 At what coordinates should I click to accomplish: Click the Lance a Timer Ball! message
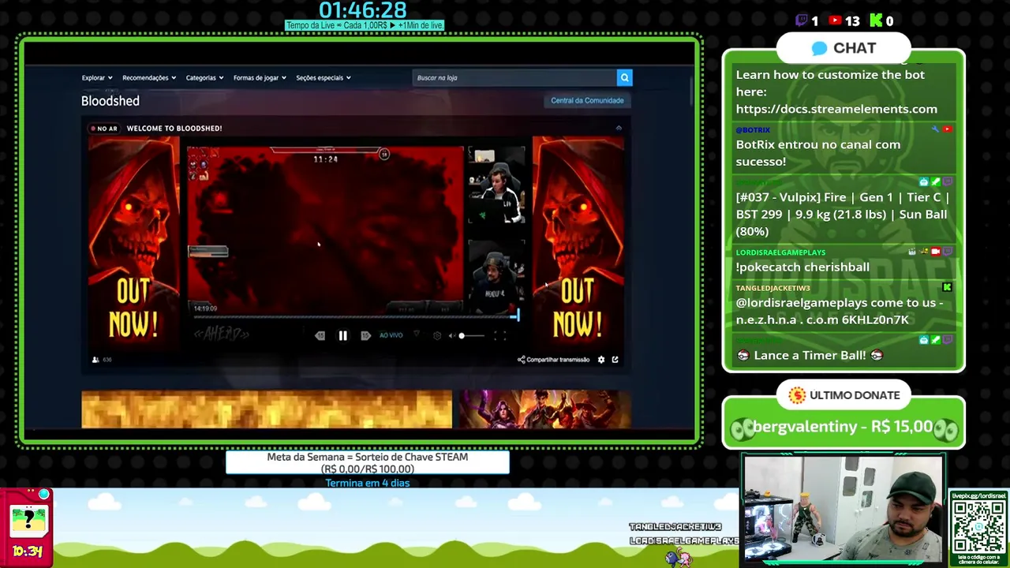click(810, 356)
